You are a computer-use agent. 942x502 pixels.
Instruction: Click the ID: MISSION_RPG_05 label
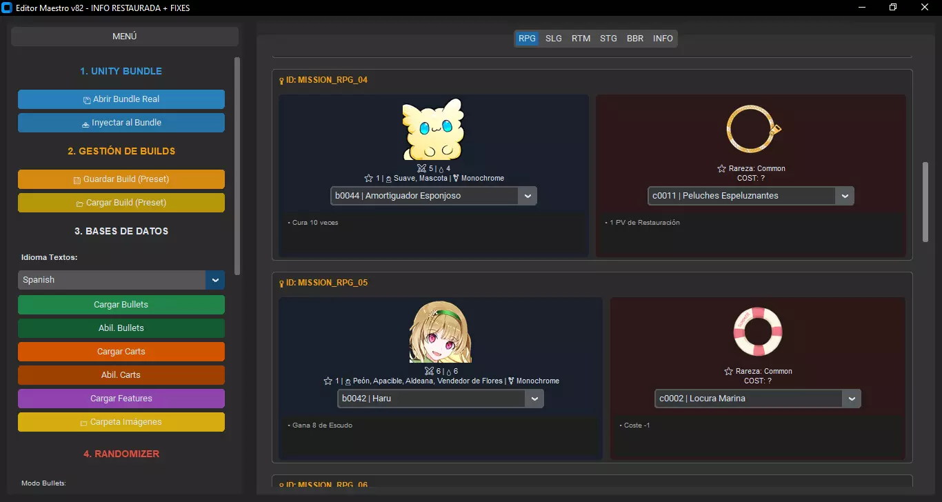[x=327, y=283]
